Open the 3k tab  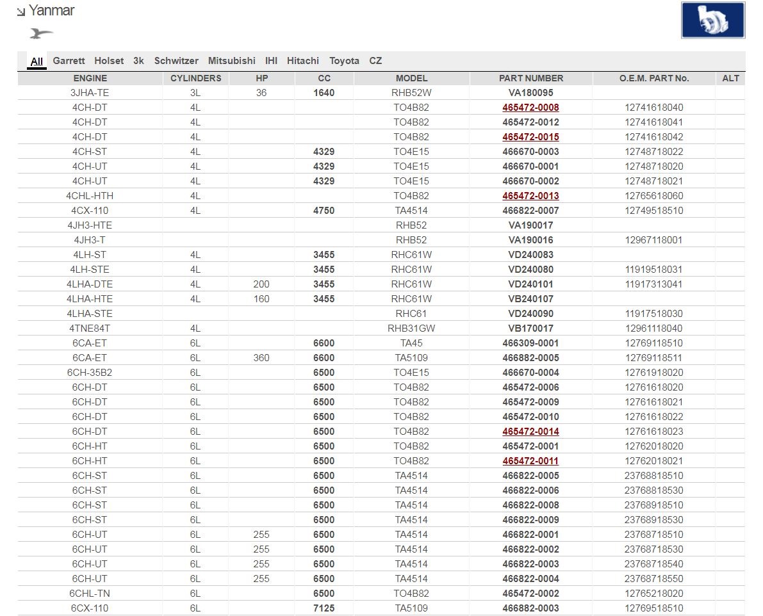[138, 61]
